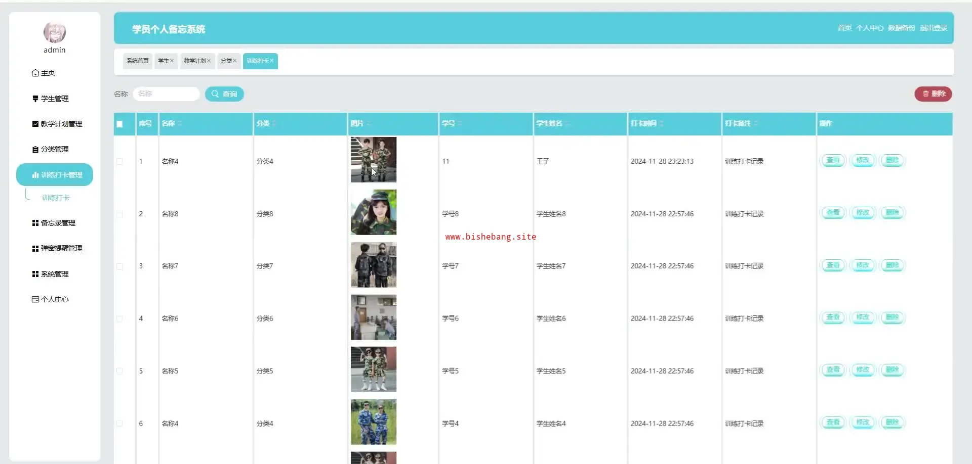The height and width of the screenshot is (464, 972).
Task: Open the image thumbnail in row 名称7
Action: tap(374, 265)
